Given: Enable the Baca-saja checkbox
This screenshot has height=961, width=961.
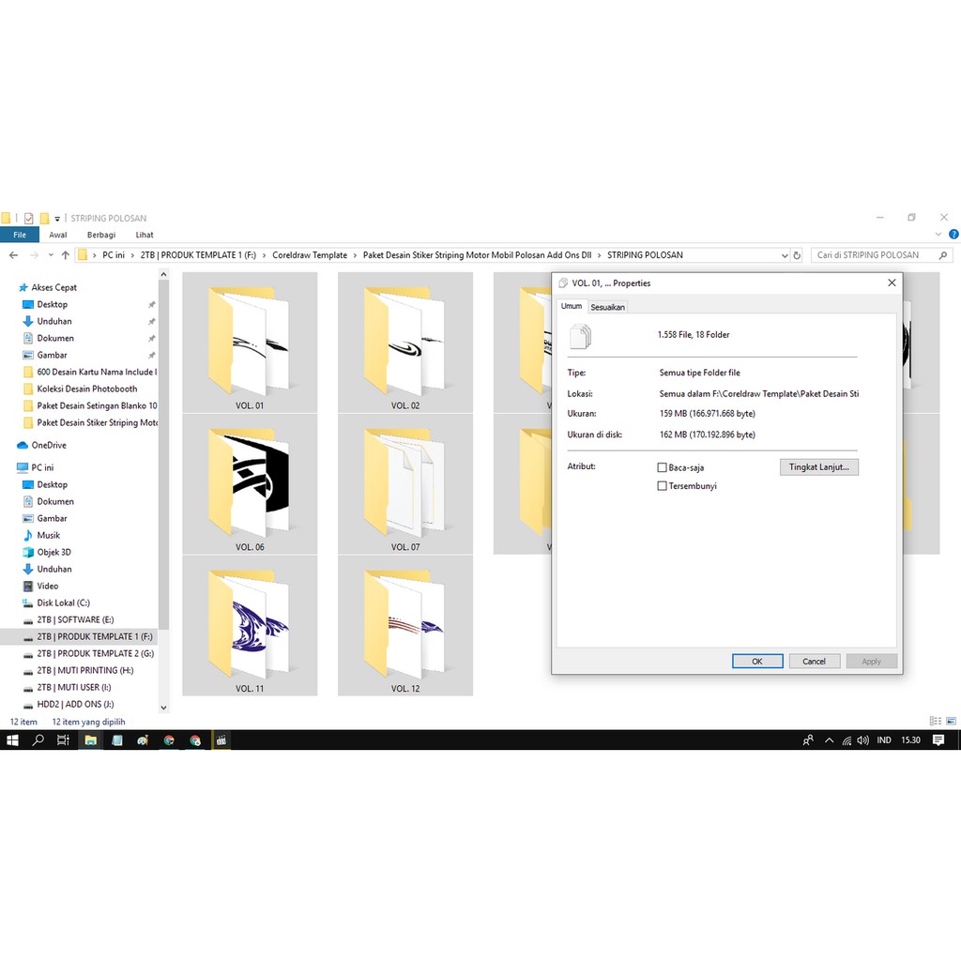Looking at the screenshot, I should (x=663, y=467).
